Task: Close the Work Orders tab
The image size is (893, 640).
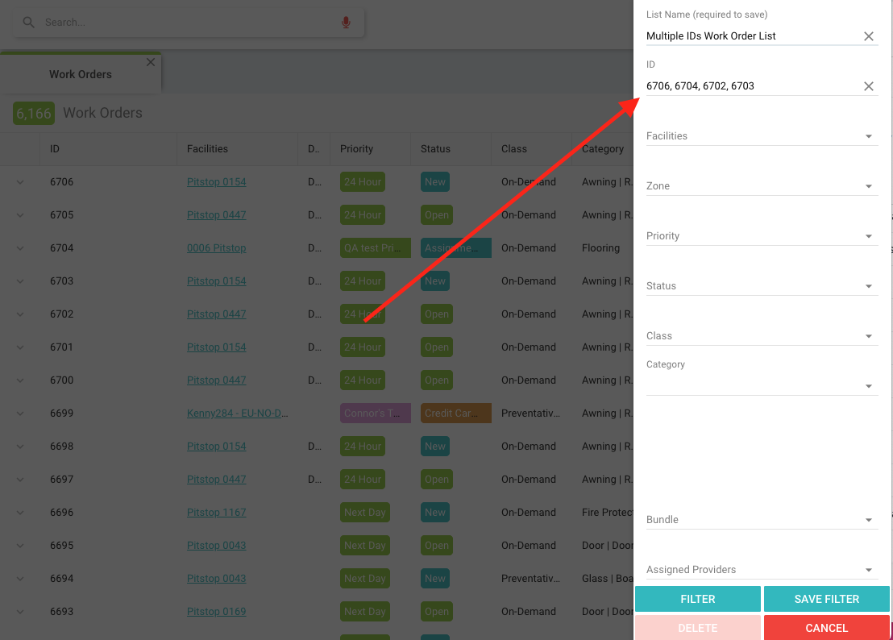Action: click(x=150, y=62)
